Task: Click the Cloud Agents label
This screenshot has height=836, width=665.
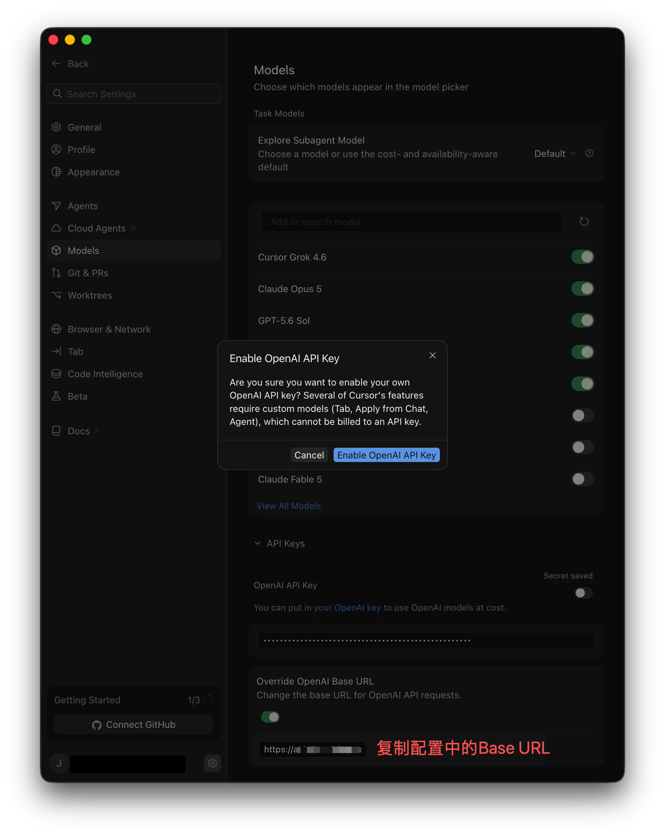Action: point(97,228)
